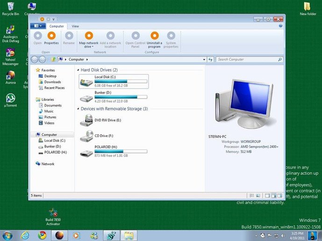This screenshot has width=322, height=241.
Task: Open Pictures library in navigation pane
Action: point(48,117)
